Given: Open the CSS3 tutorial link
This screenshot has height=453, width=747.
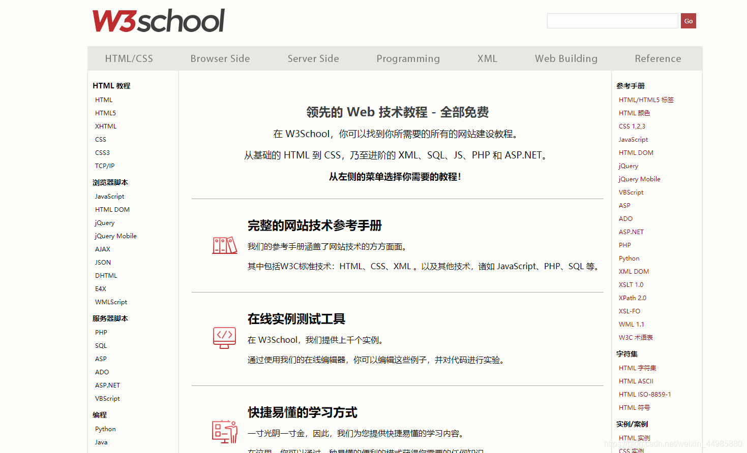Looking at the screenshot, I should click(x=102, y=153).
